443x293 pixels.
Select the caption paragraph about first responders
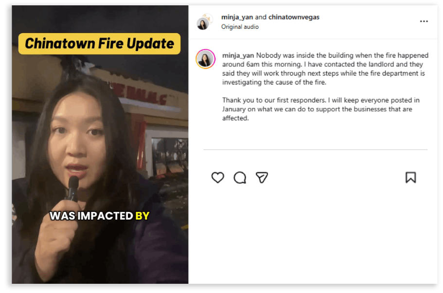(x=320, y=109)
